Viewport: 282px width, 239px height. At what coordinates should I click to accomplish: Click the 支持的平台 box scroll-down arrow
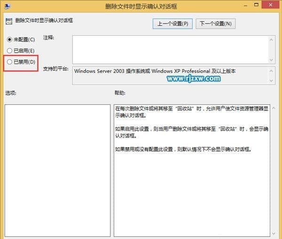(x=271, y=80)
